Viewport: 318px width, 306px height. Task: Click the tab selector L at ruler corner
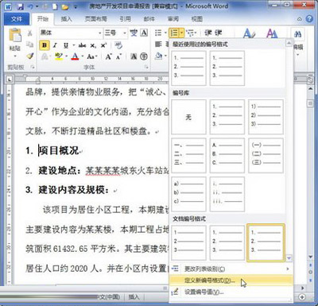(x=10, y=79)
